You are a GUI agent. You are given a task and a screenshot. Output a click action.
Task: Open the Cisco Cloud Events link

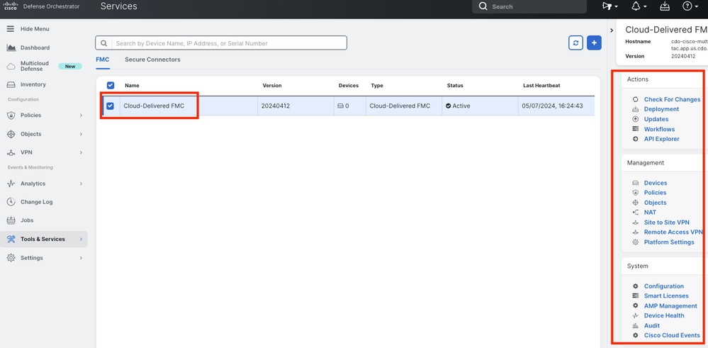coord(672,335)
